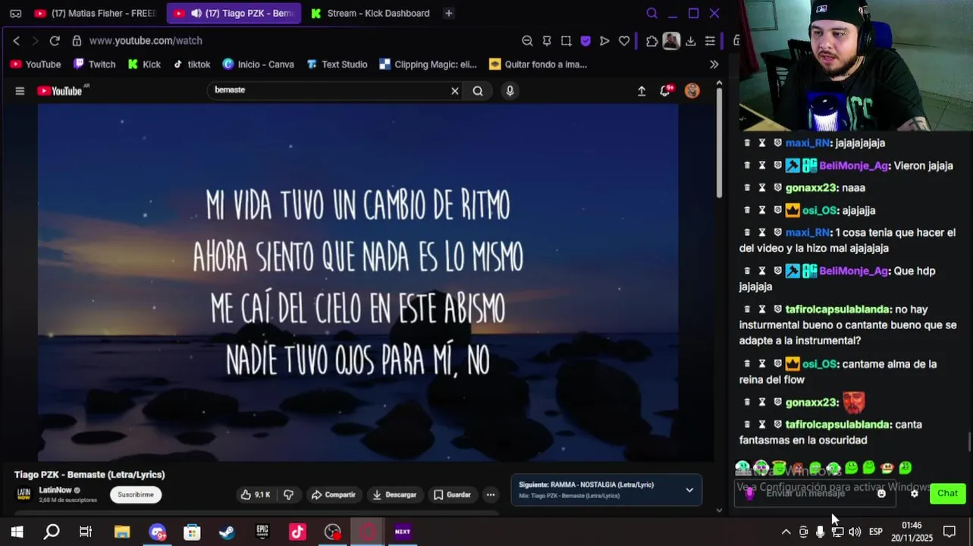Open the Twitch bookmark
Image resolution: width=973 pixels, height=546 pixels.
pos(94,64)
